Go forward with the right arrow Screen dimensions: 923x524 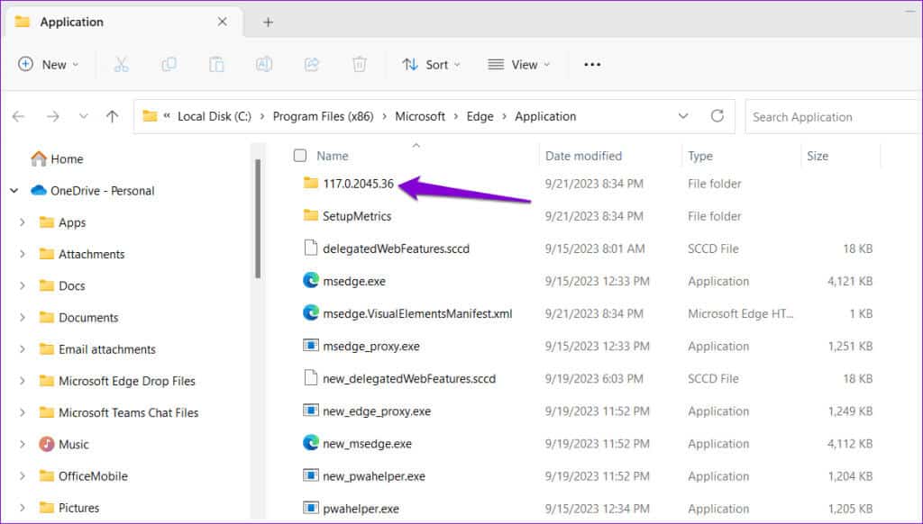pos(53,116)
